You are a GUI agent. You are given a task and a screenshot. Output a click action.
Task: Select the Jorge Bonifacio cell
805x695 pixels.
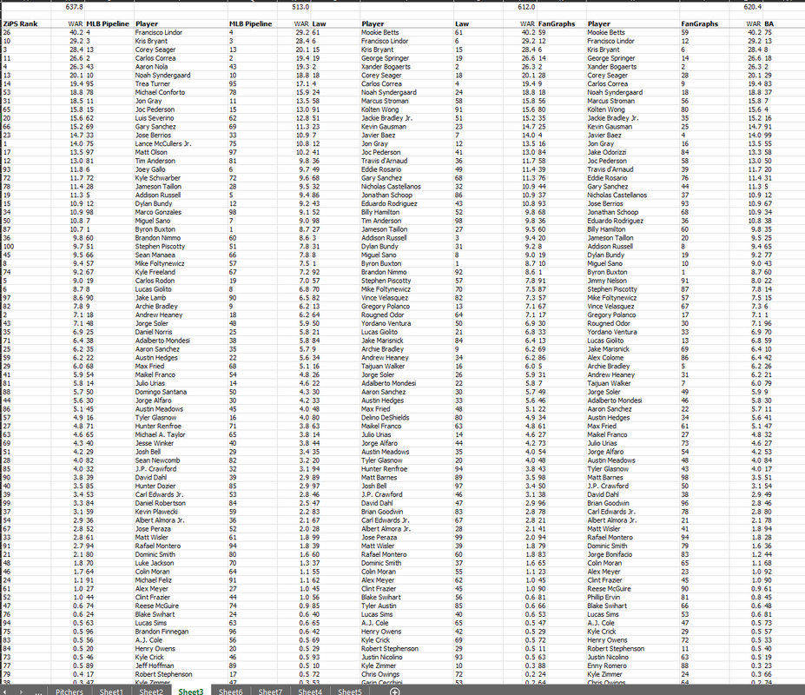click(633, 555)
